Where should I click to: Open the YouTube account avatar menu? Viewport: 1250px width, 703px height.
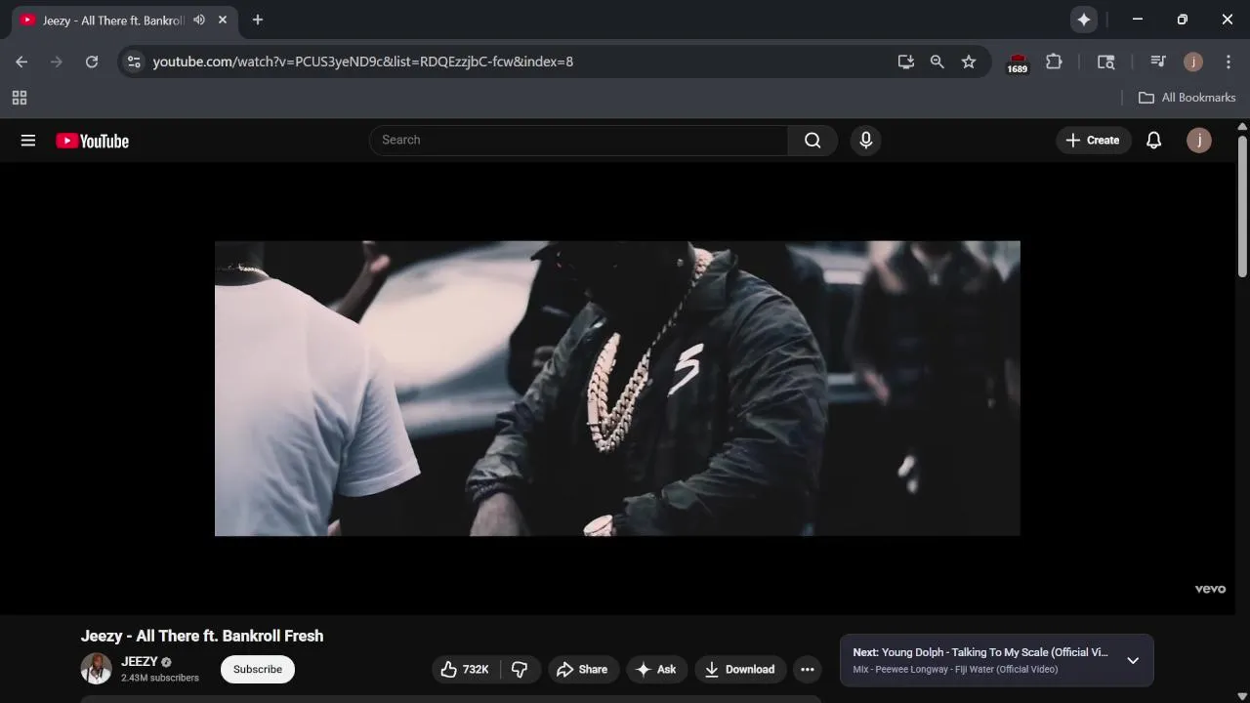(x=1198, y=141)
